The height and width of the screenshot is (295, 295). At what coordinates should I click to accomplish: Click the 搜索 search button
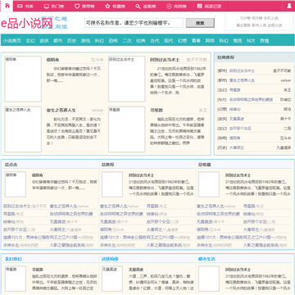pyautogui.click(x=200, y=23)
